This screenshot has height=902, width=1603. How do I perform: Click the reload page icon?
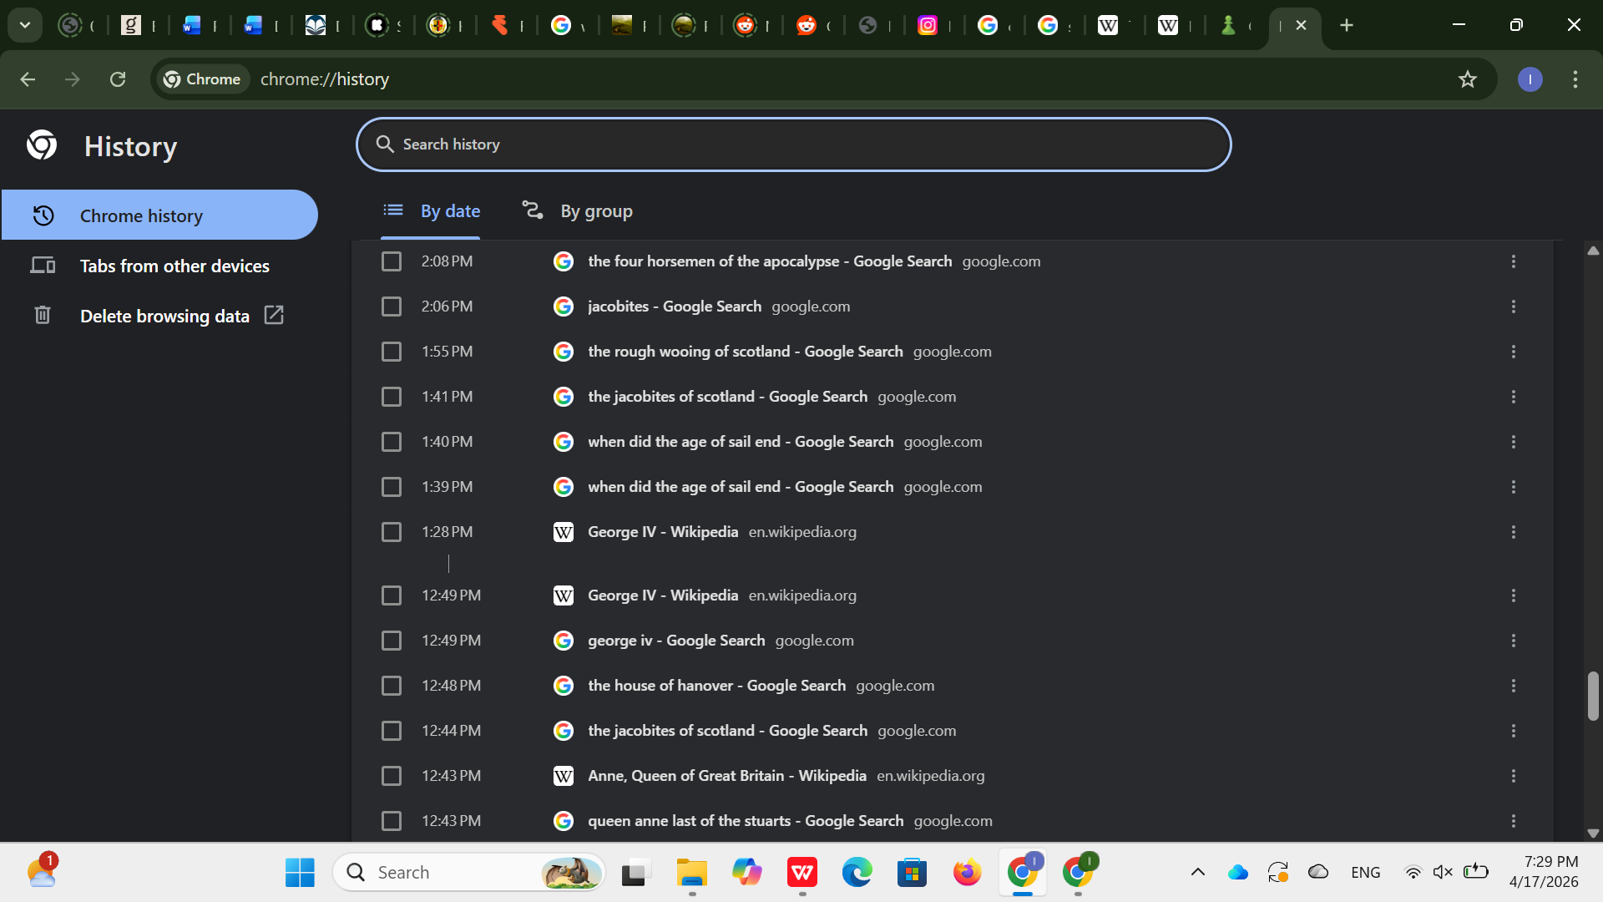tap(118, 79)
